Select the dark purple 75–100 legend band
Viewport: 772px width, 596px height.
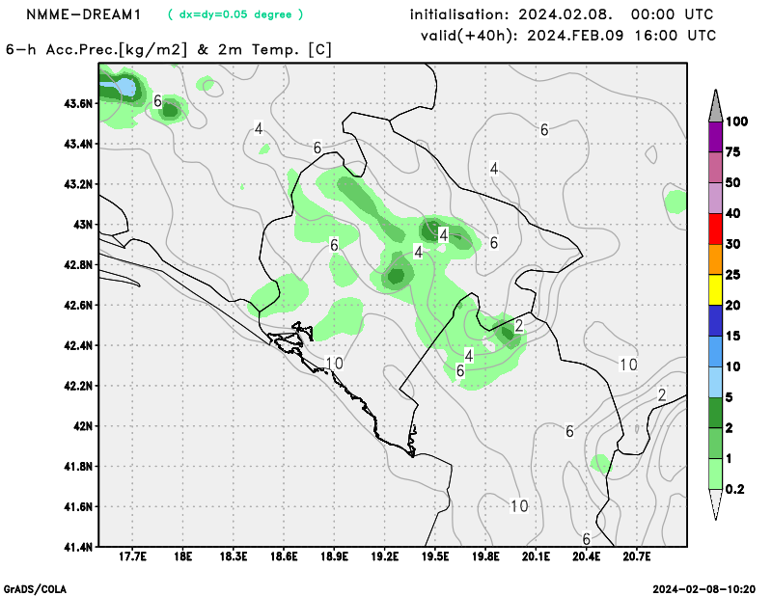pyautogui.click(x=715, y=137)
